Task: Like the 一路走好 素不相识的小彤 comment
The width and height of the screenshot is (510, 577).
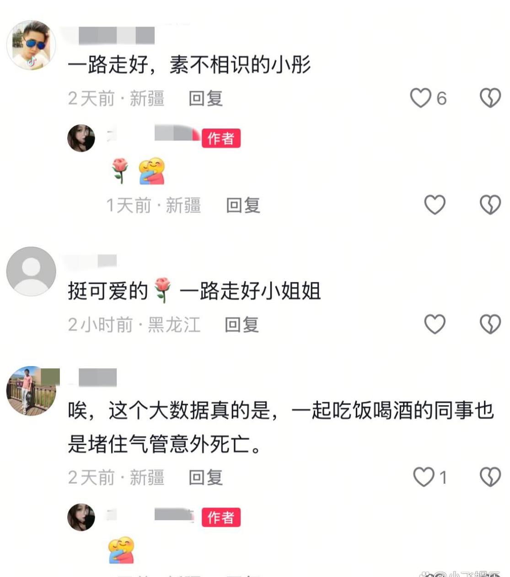Action: click(420, 98)
